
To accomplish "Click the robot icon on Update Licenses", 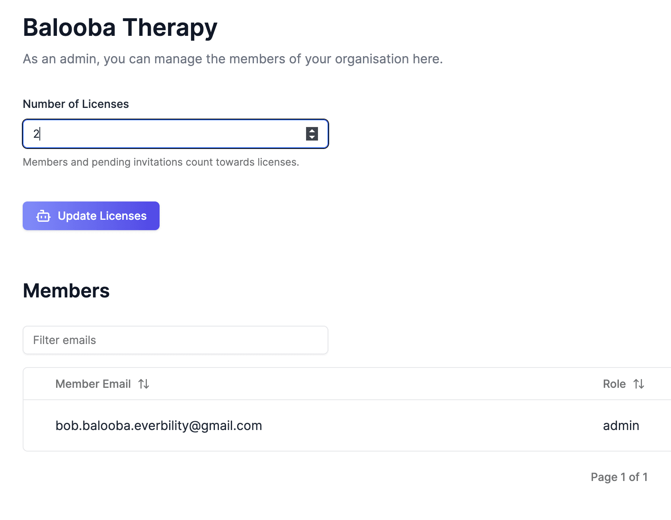I will pyautogui.click(x=43, y=216).
